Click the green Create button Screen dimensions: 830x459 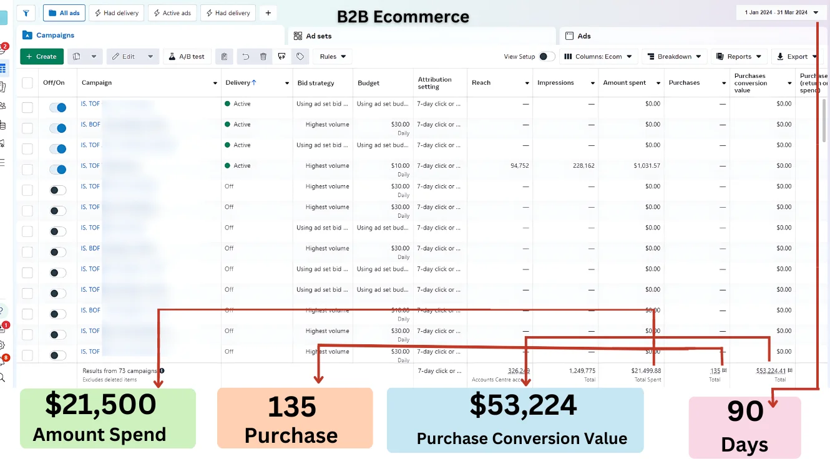click(42, 57)
